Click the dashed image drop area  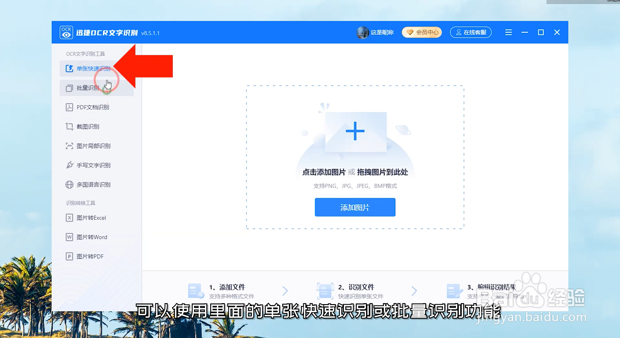tap(355, 157)
